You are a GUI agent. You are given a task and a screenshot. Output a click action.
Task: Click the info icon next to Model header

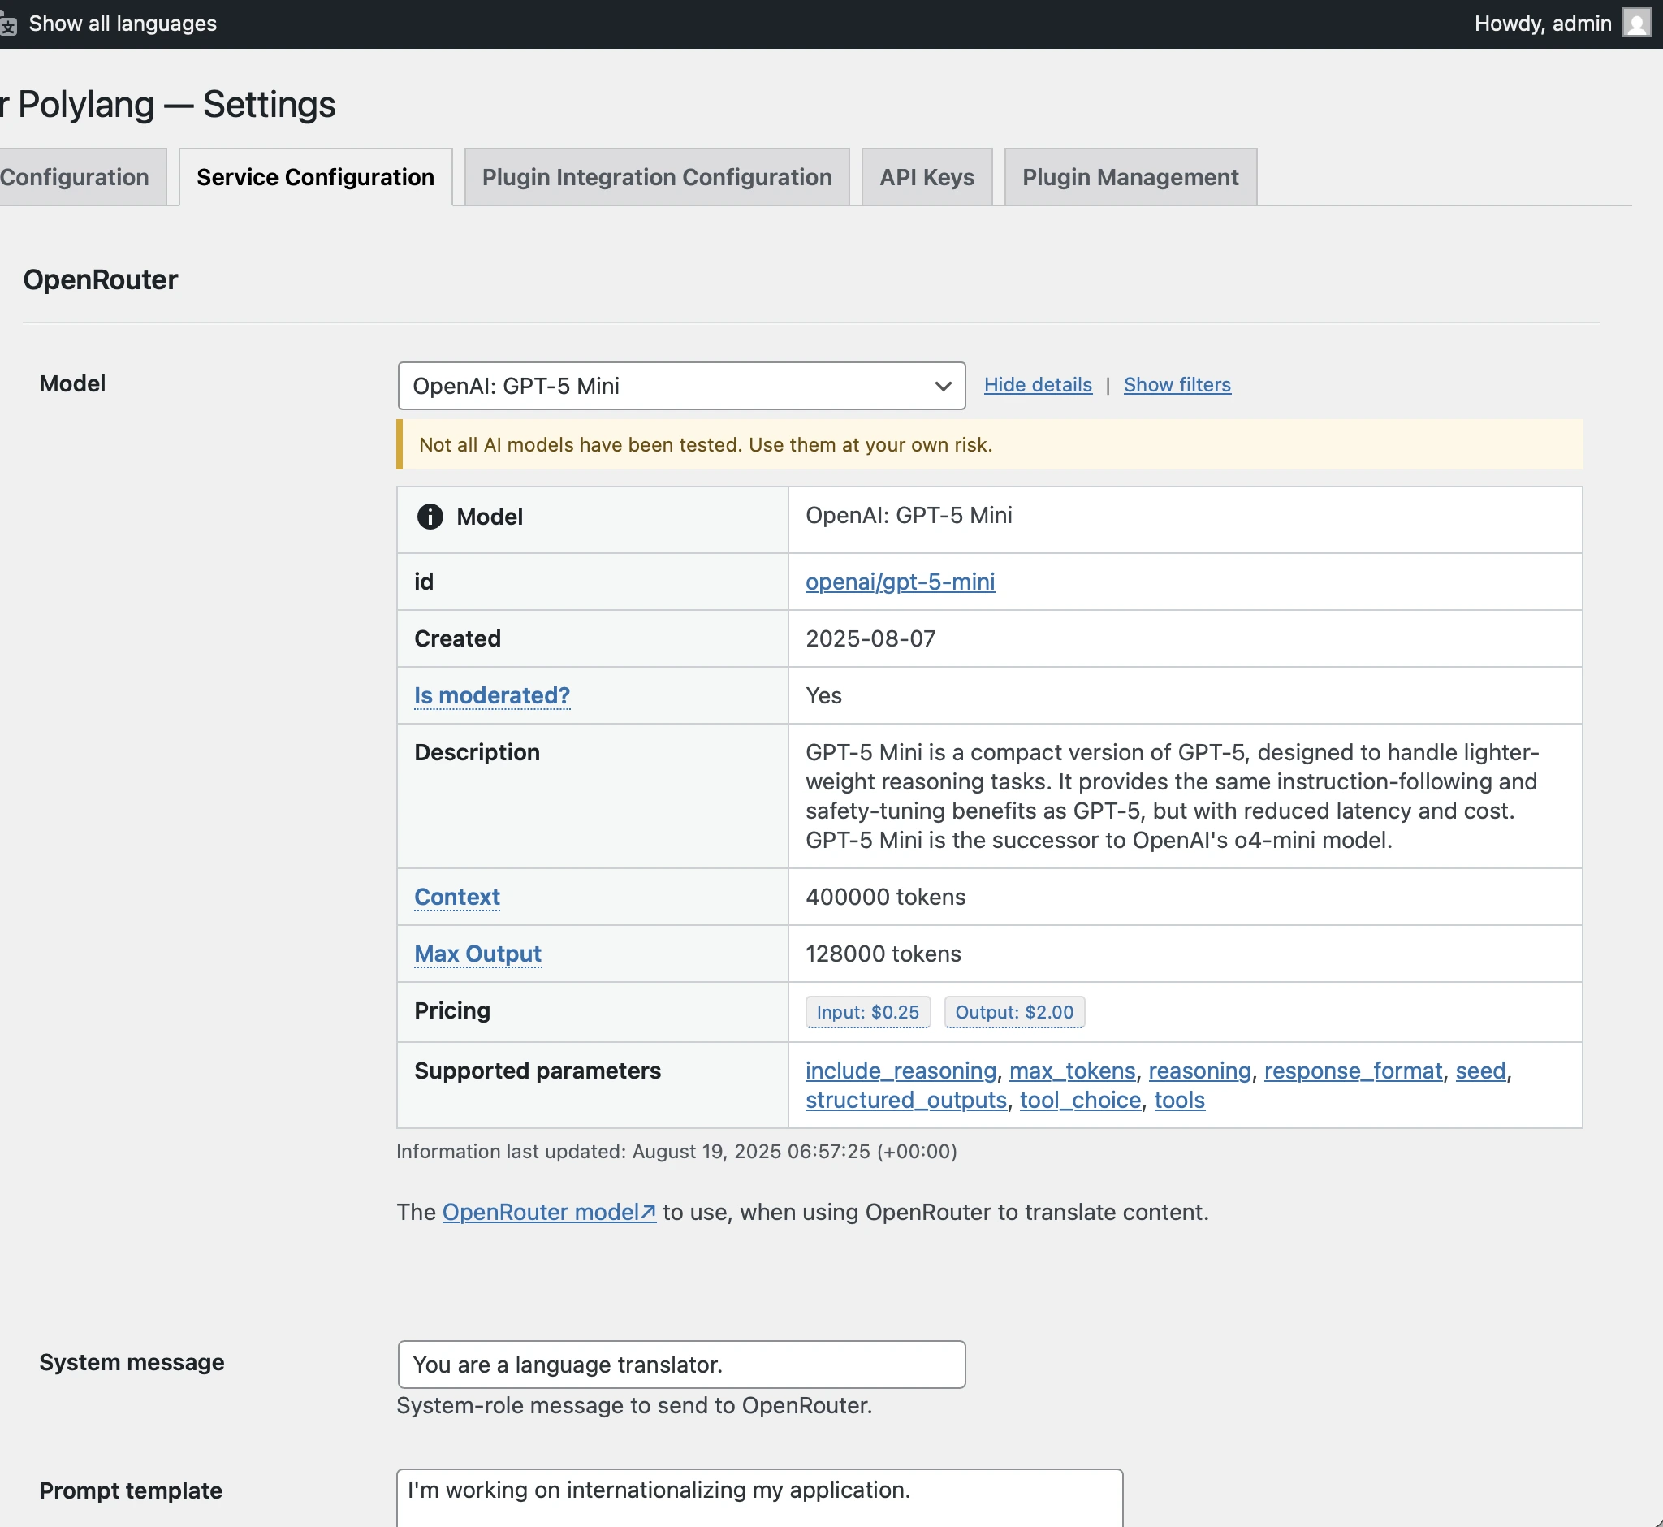430,517
